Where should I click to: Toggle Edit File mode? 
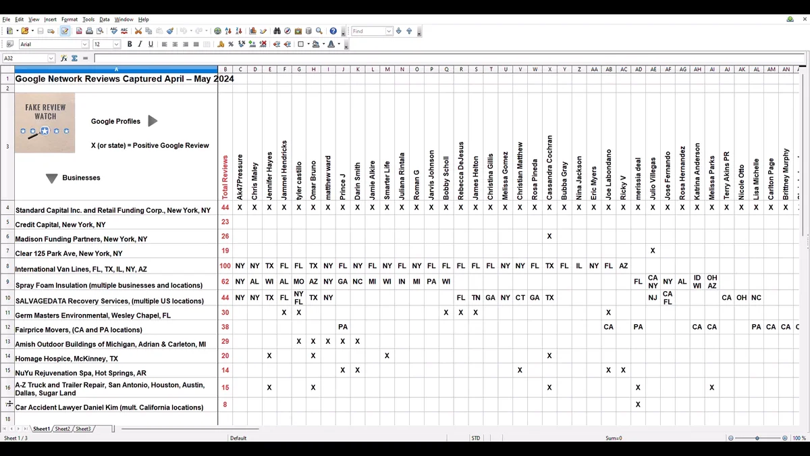65,31
